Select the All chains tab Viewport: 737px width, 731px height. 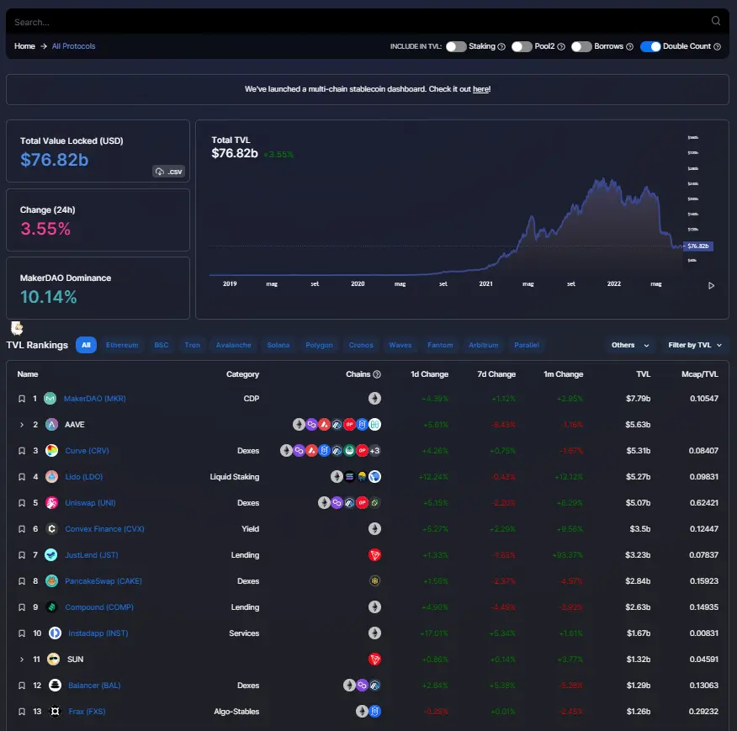(86, 345)
